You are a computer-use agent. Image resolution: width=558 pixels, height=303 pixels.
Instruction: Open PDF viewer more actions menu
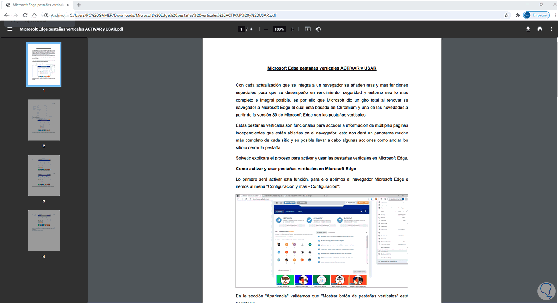coord(551,29)
